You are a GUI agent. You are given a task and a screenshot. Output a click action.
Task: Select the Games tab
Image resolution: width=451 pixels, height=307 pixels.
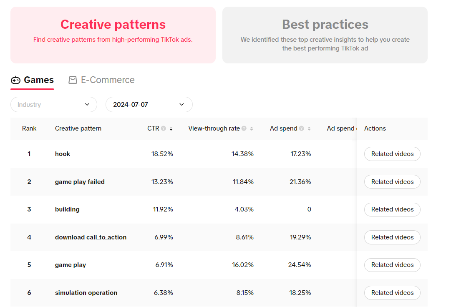pyautogui.click(x=38, y=80)
